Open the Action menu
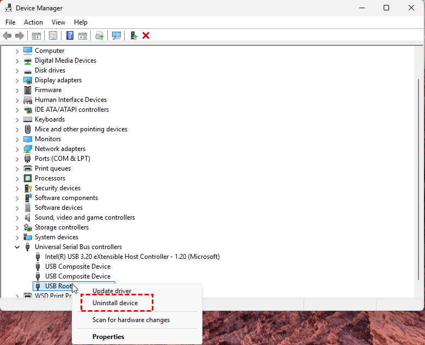Screen dimensions: 425x345 click(33, 22)
